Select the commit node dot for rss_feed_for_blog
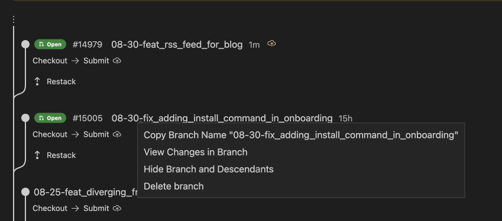Screen dimensions: 502x221 click(25, 44)
